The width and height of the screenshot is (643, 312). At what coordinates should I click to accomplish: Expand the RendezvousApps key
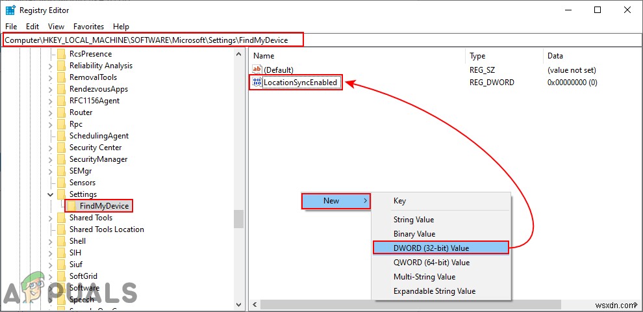pyautogui.click(x=51, y=89)
